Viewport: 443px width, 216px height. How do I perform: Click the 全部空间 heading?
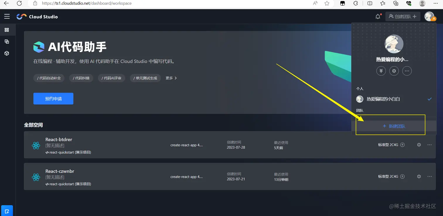(x=33, y=125)
